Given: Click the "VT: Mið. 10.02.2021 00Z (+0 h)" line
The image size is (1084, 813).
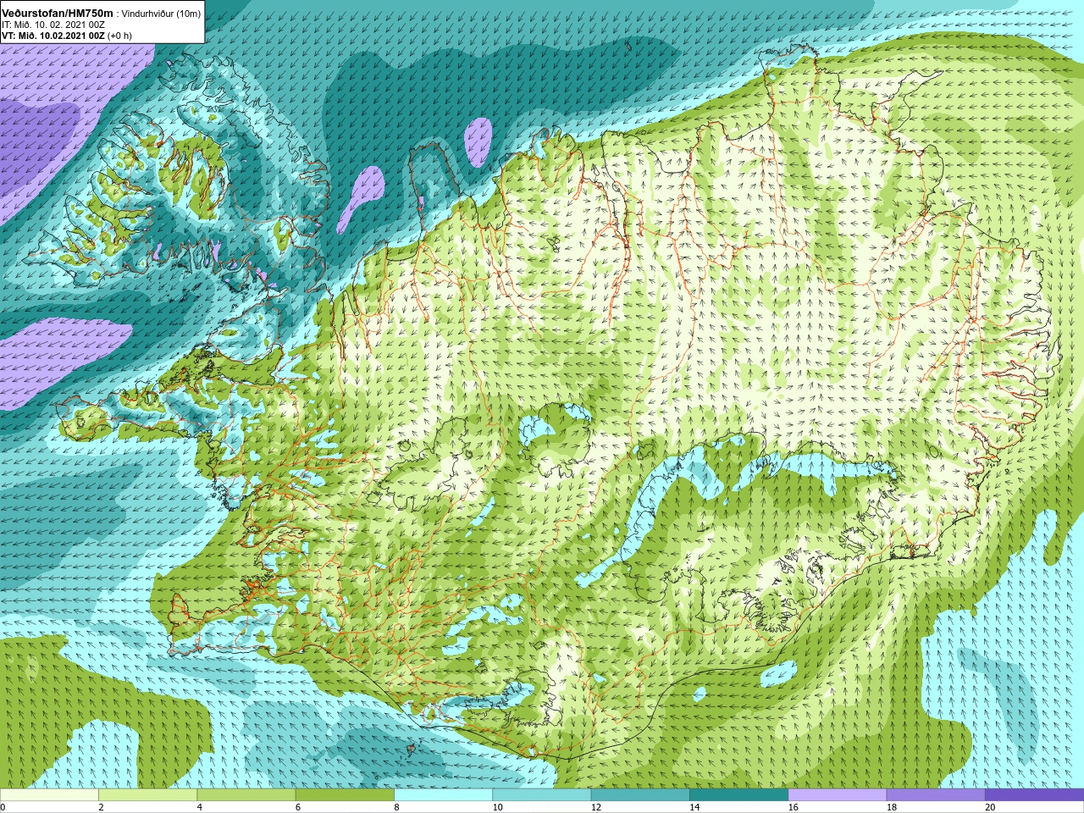Looking at the screenshot, I should (x=67, y=36).
